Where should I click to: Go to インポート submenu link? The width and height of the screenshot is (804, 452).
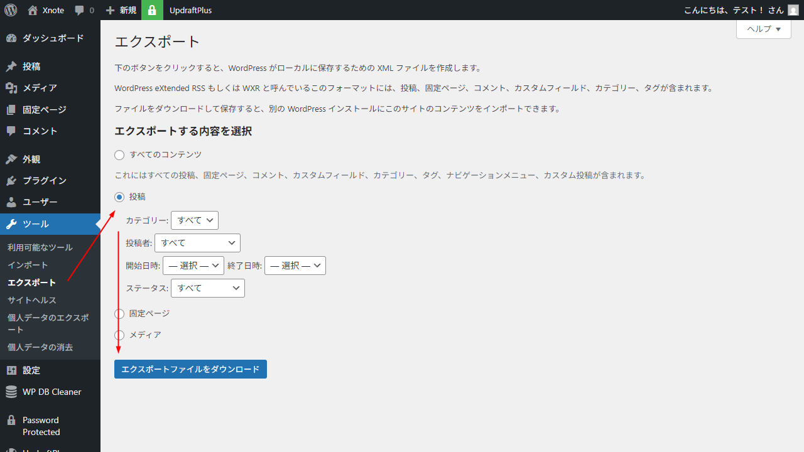pos(28,265)
